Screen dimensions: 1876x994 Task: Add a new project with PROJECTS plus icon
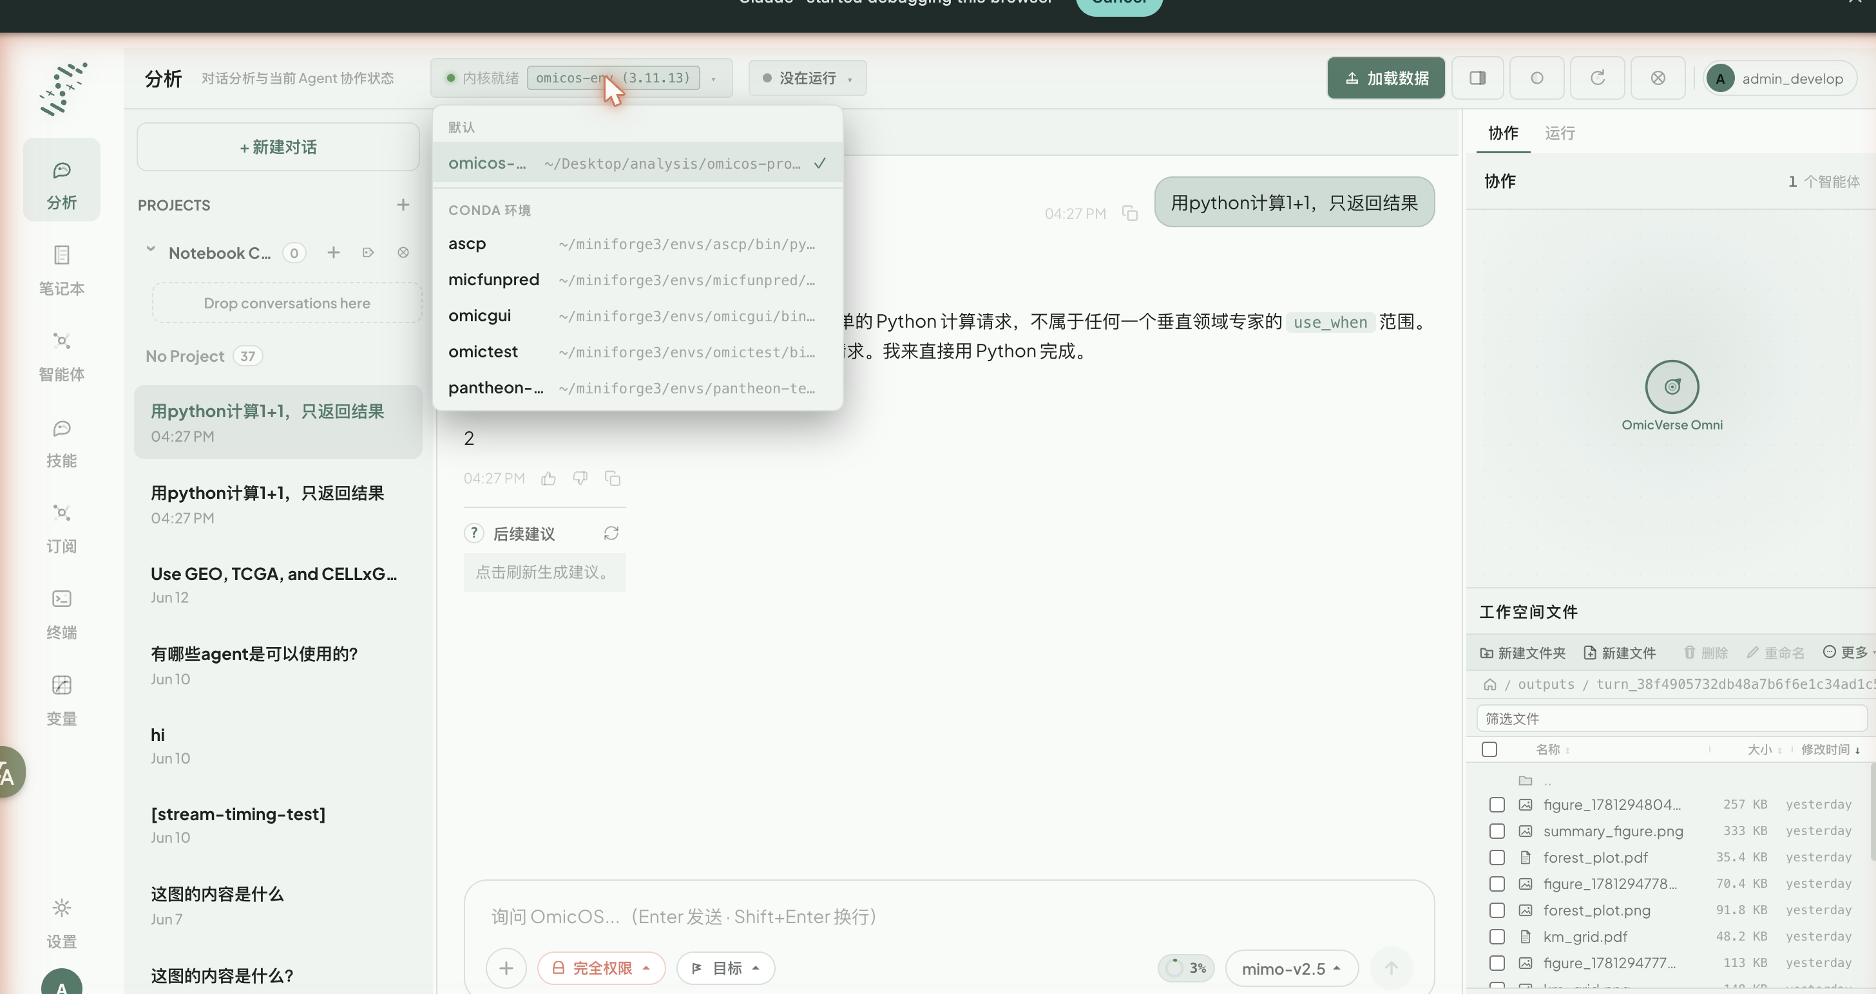tap(403, 205)
